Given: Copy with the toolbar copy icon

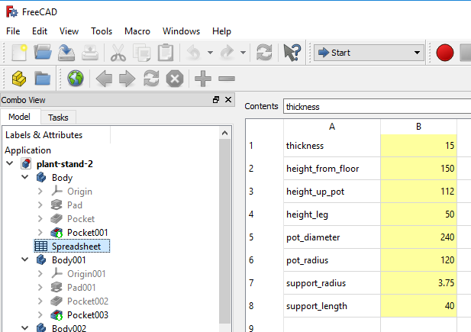Looking at the screenshot, I should coord(142,53).
